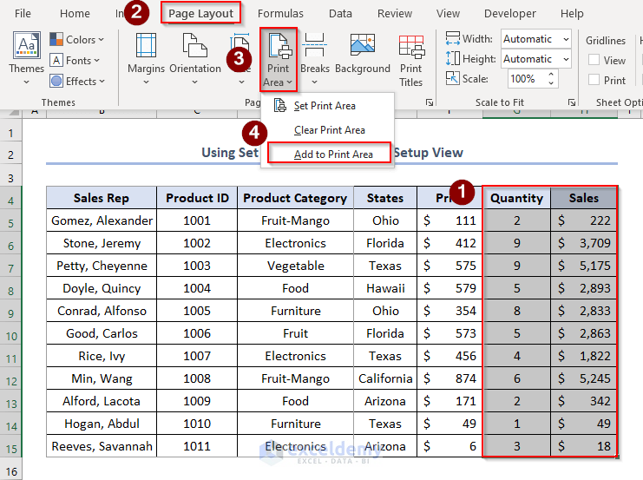This screenshot has width=643, height=480.
Task: Open the File tab
Action: (x=23, y=14)
